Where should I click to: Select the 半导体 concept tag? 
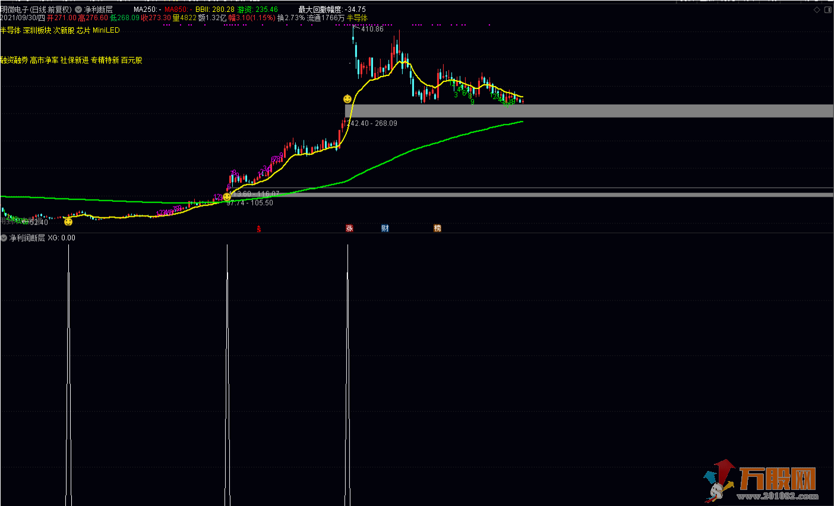click(10, 30)
